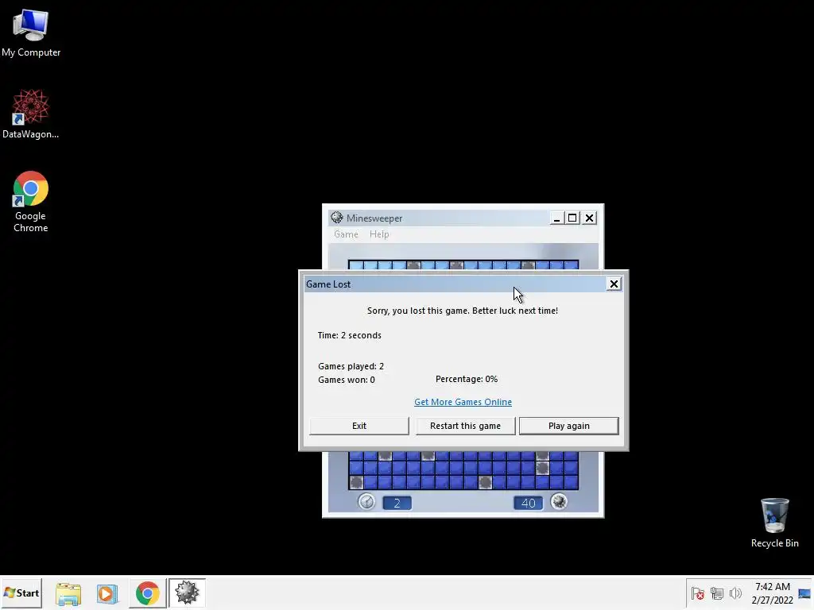
Task: Click the timer value 2
Action: click(x=397, y=503)
